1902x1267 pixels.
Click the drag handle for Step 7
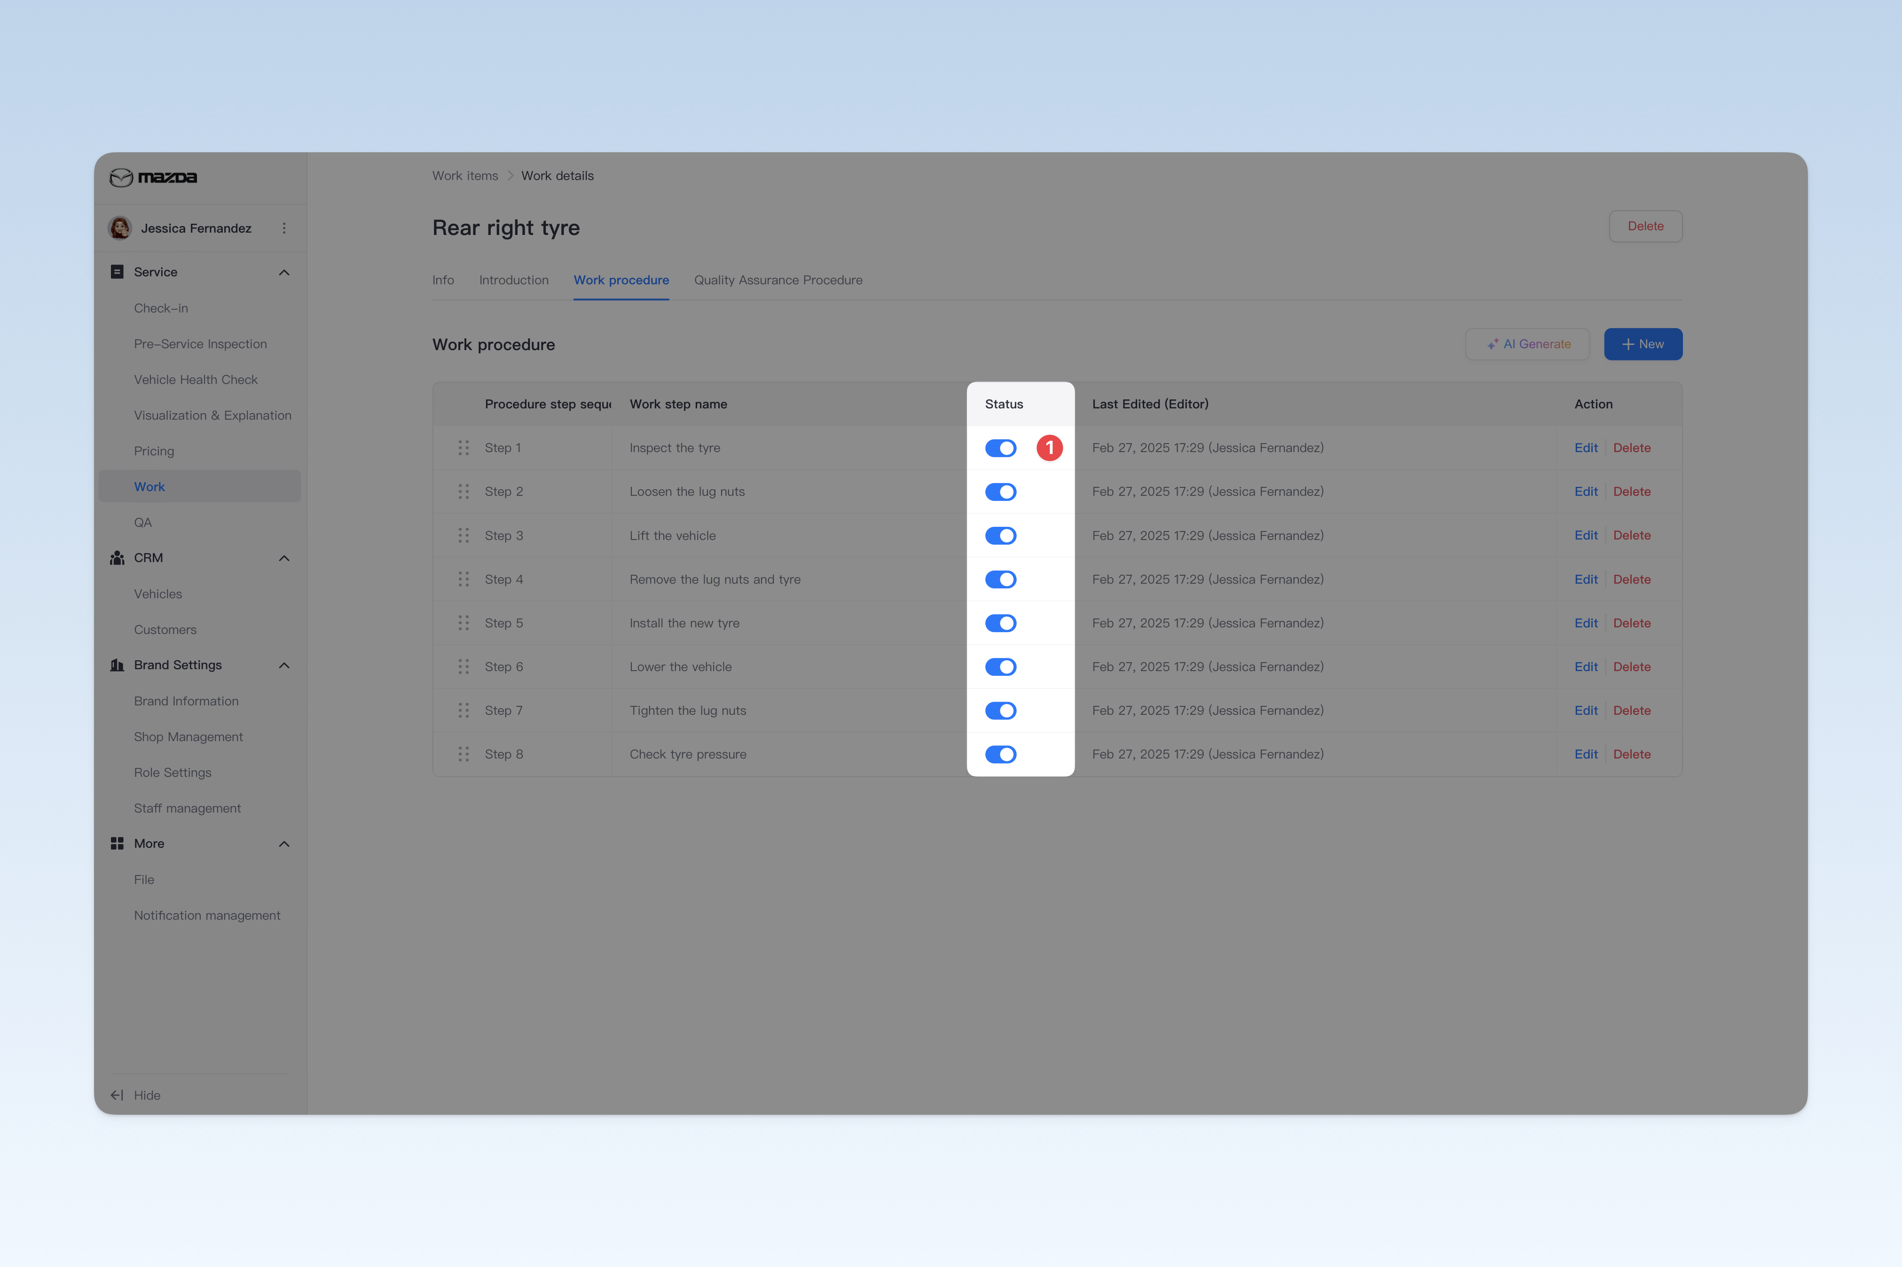(x=464, y=710)
